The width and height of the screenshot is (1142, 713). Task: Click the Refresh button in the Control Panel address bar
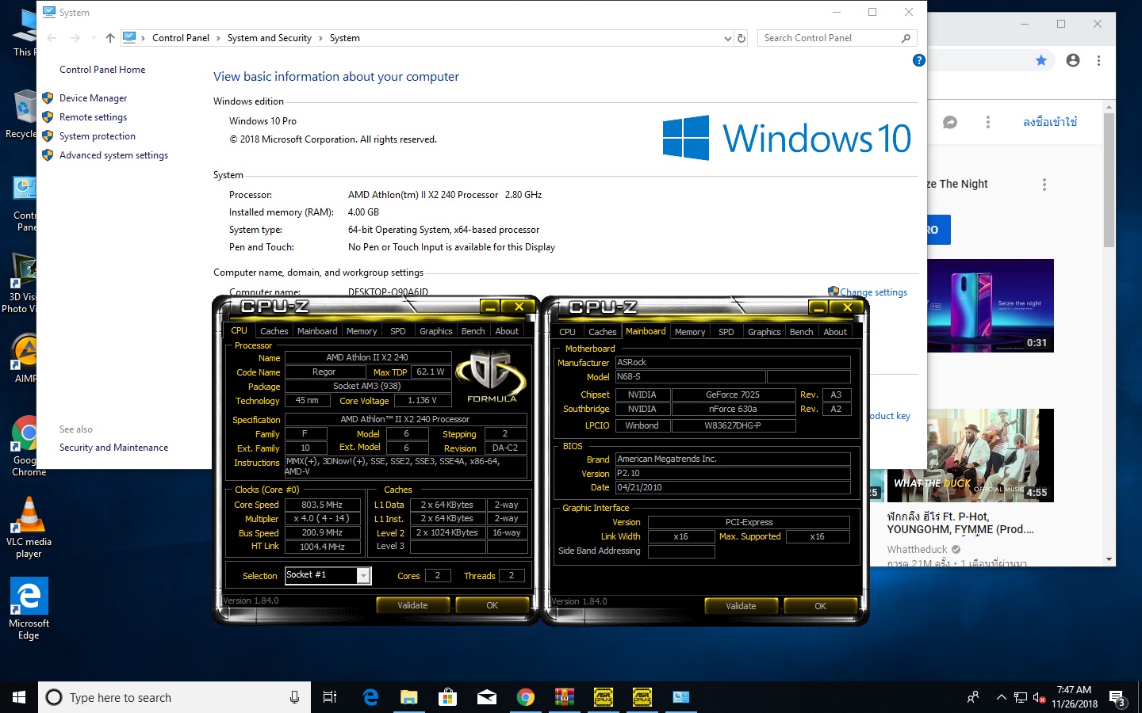click(742, 38)
